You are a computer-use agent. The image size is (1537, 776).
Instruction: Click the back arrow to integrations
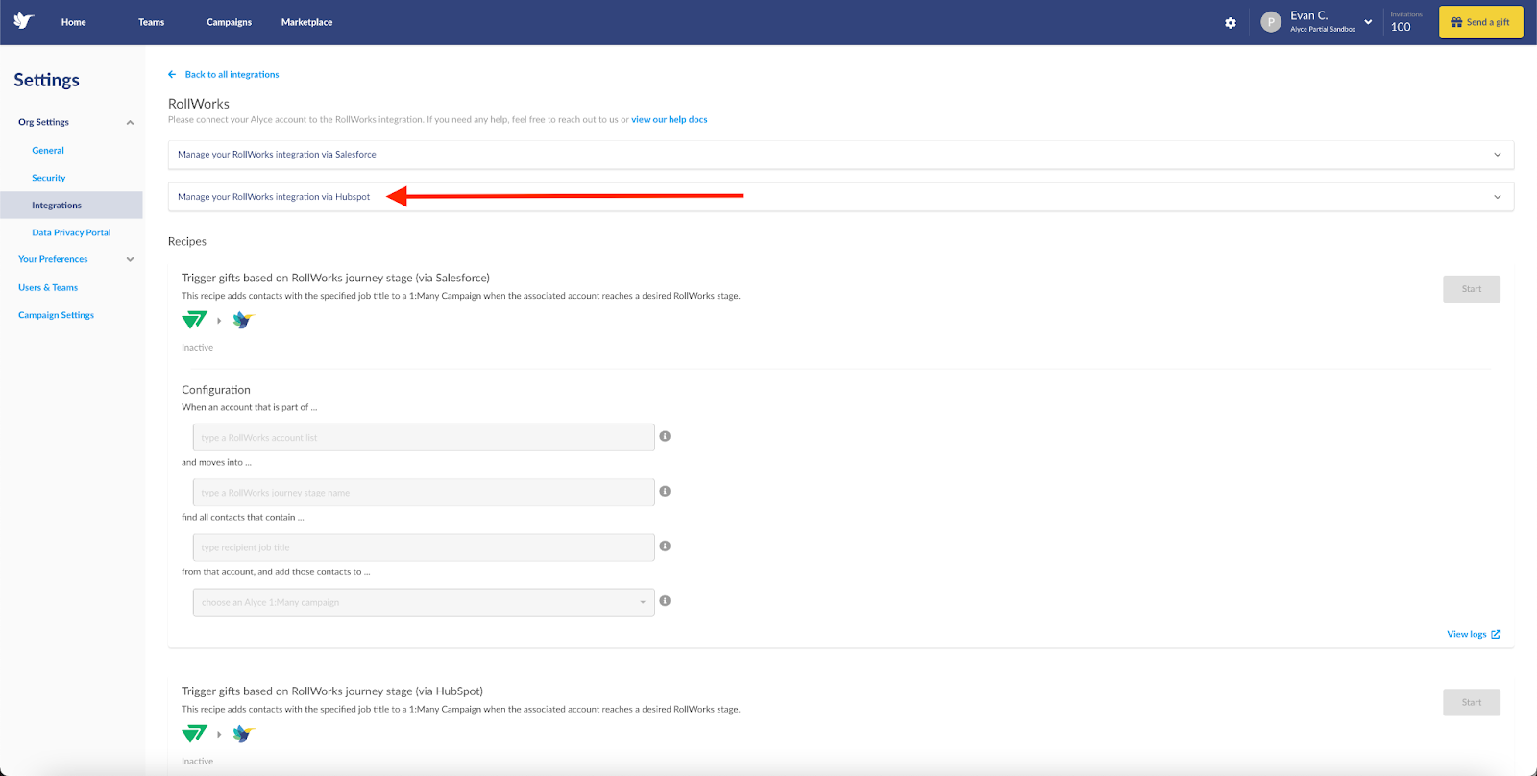pos(172,74)
